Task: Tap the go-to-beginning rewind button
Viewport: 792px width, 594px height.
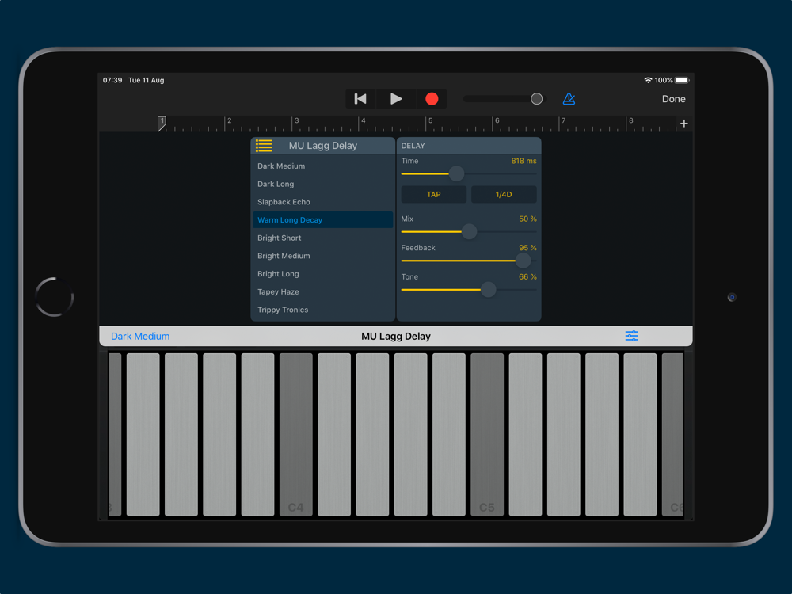Action: 360,99
